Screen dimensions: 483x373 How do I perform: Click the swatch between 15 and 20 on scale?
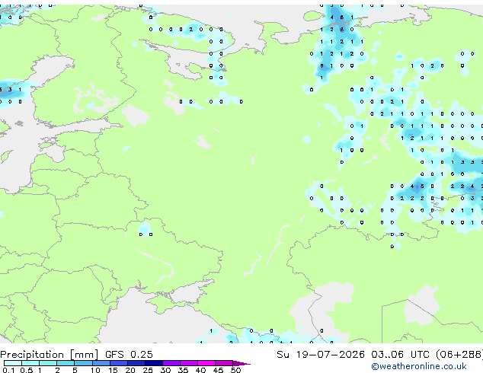tap(119, 363)
